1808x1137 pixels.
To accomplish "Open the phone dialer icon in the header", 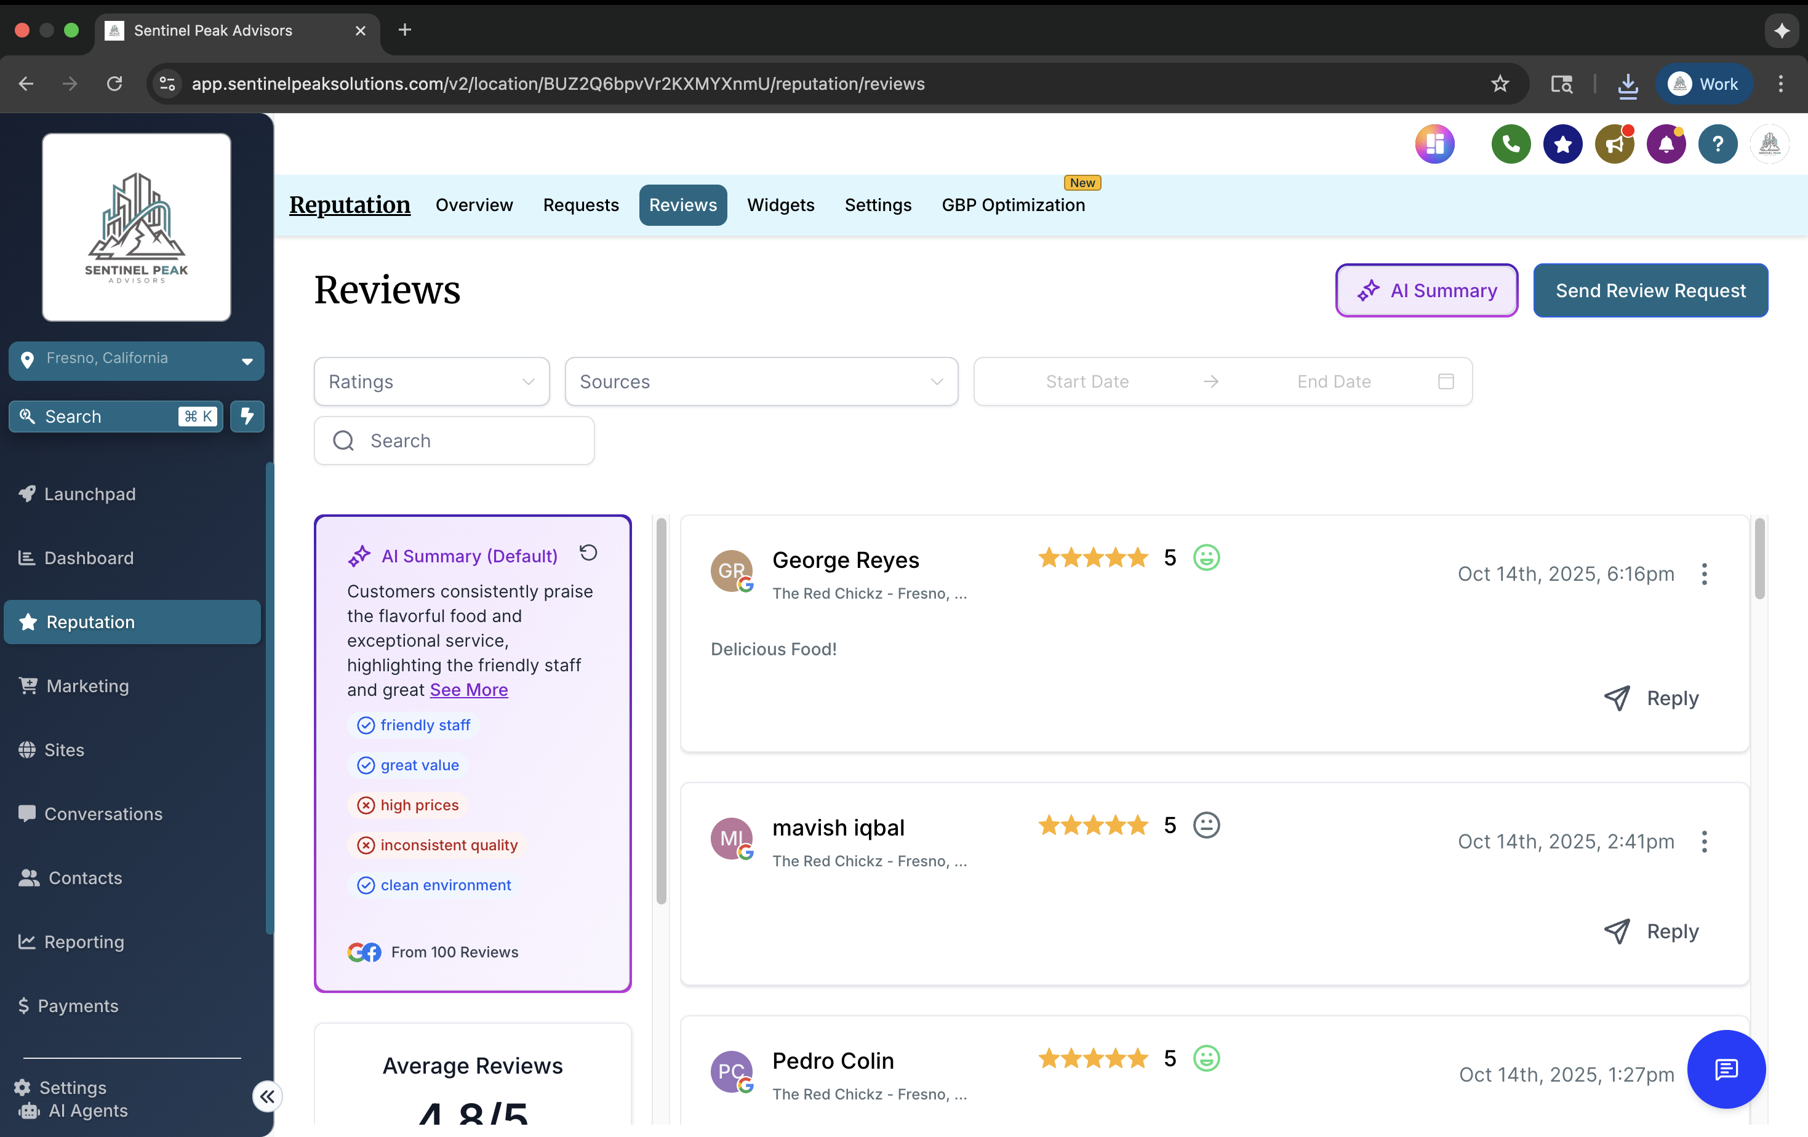I will pos(1510,143).
